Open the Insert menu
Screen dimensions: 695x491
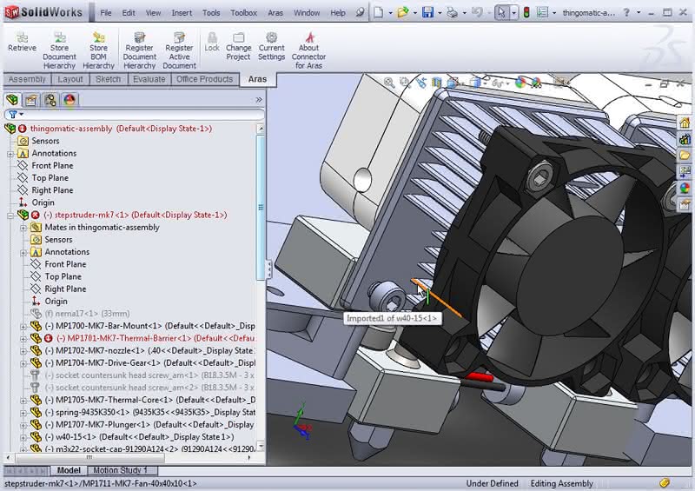pos(182,13)
